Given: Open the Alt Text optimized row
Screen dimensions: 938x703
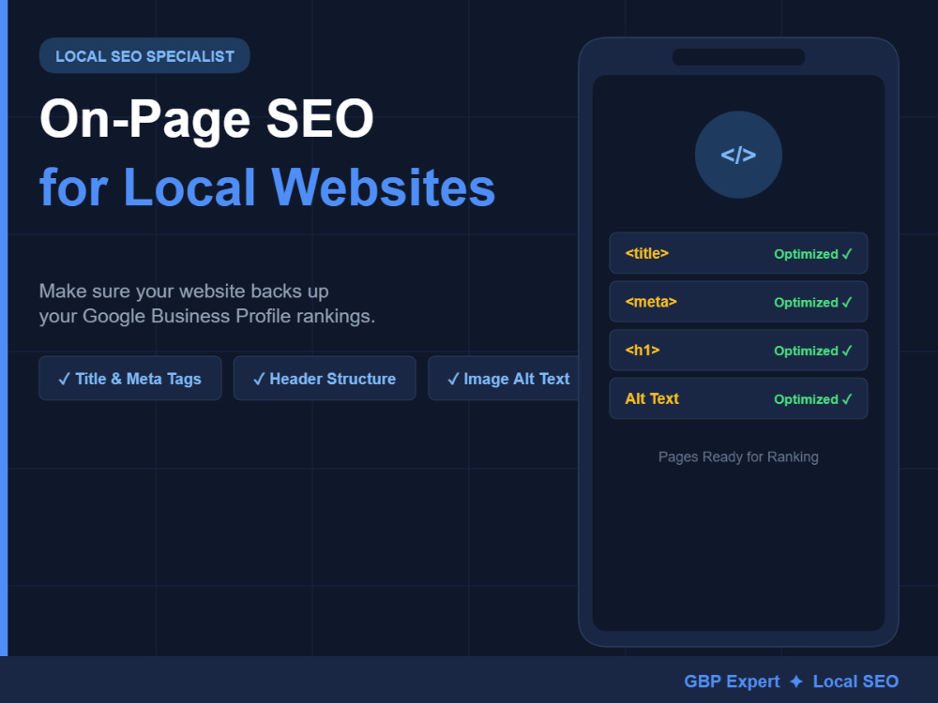Looking at the screenshot, I should (x=738, y=398).
